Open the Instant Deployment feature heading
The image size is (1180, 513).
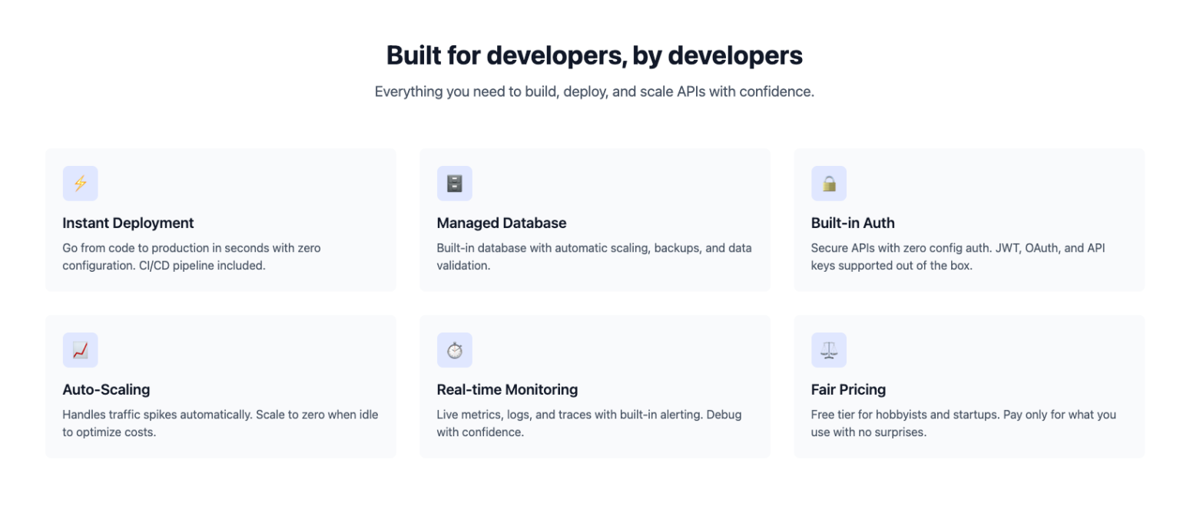[x=128, y=223]
